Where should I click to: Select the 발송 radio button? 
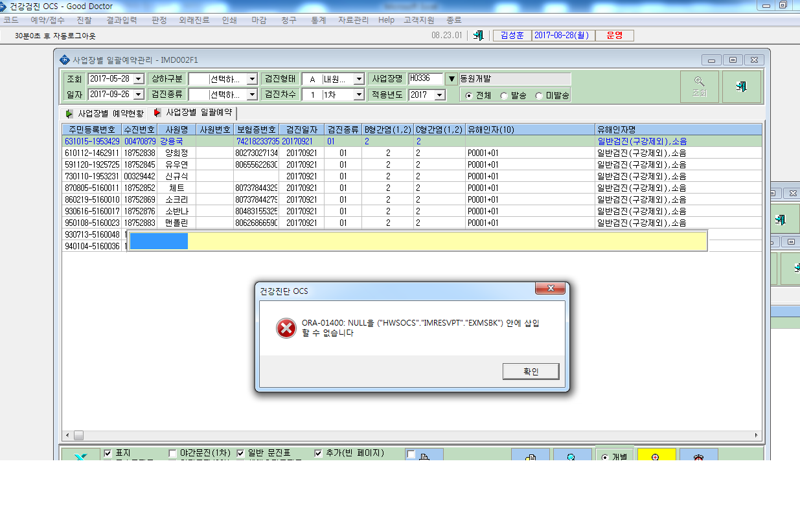[x=505, y=96]
